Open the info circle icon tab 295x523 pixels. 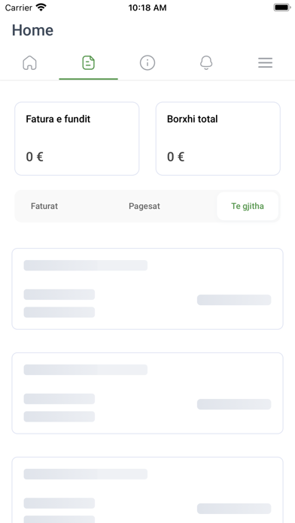tap(147, 62)
